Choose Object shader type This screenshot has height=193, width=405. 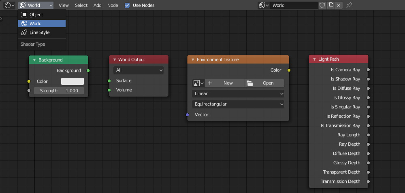point(42,15)
